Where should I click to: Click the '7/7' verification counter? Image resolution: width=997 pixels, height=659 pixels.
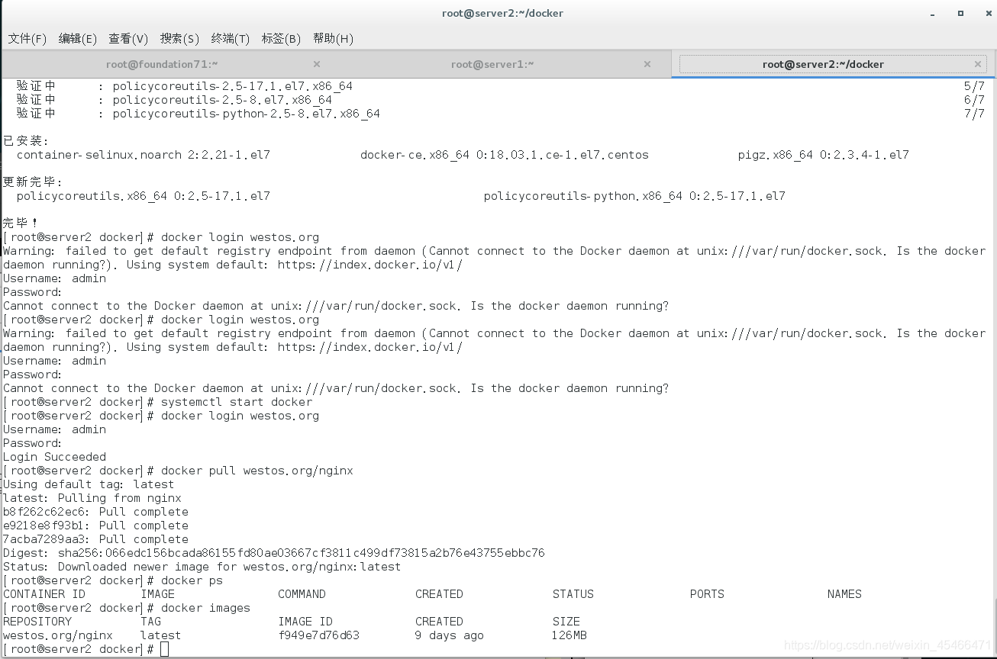click(974, 114)
